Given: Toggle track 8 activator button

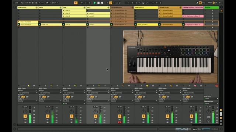Looking at the screenshot, I should pyautogui.click(x=191, y=116).
